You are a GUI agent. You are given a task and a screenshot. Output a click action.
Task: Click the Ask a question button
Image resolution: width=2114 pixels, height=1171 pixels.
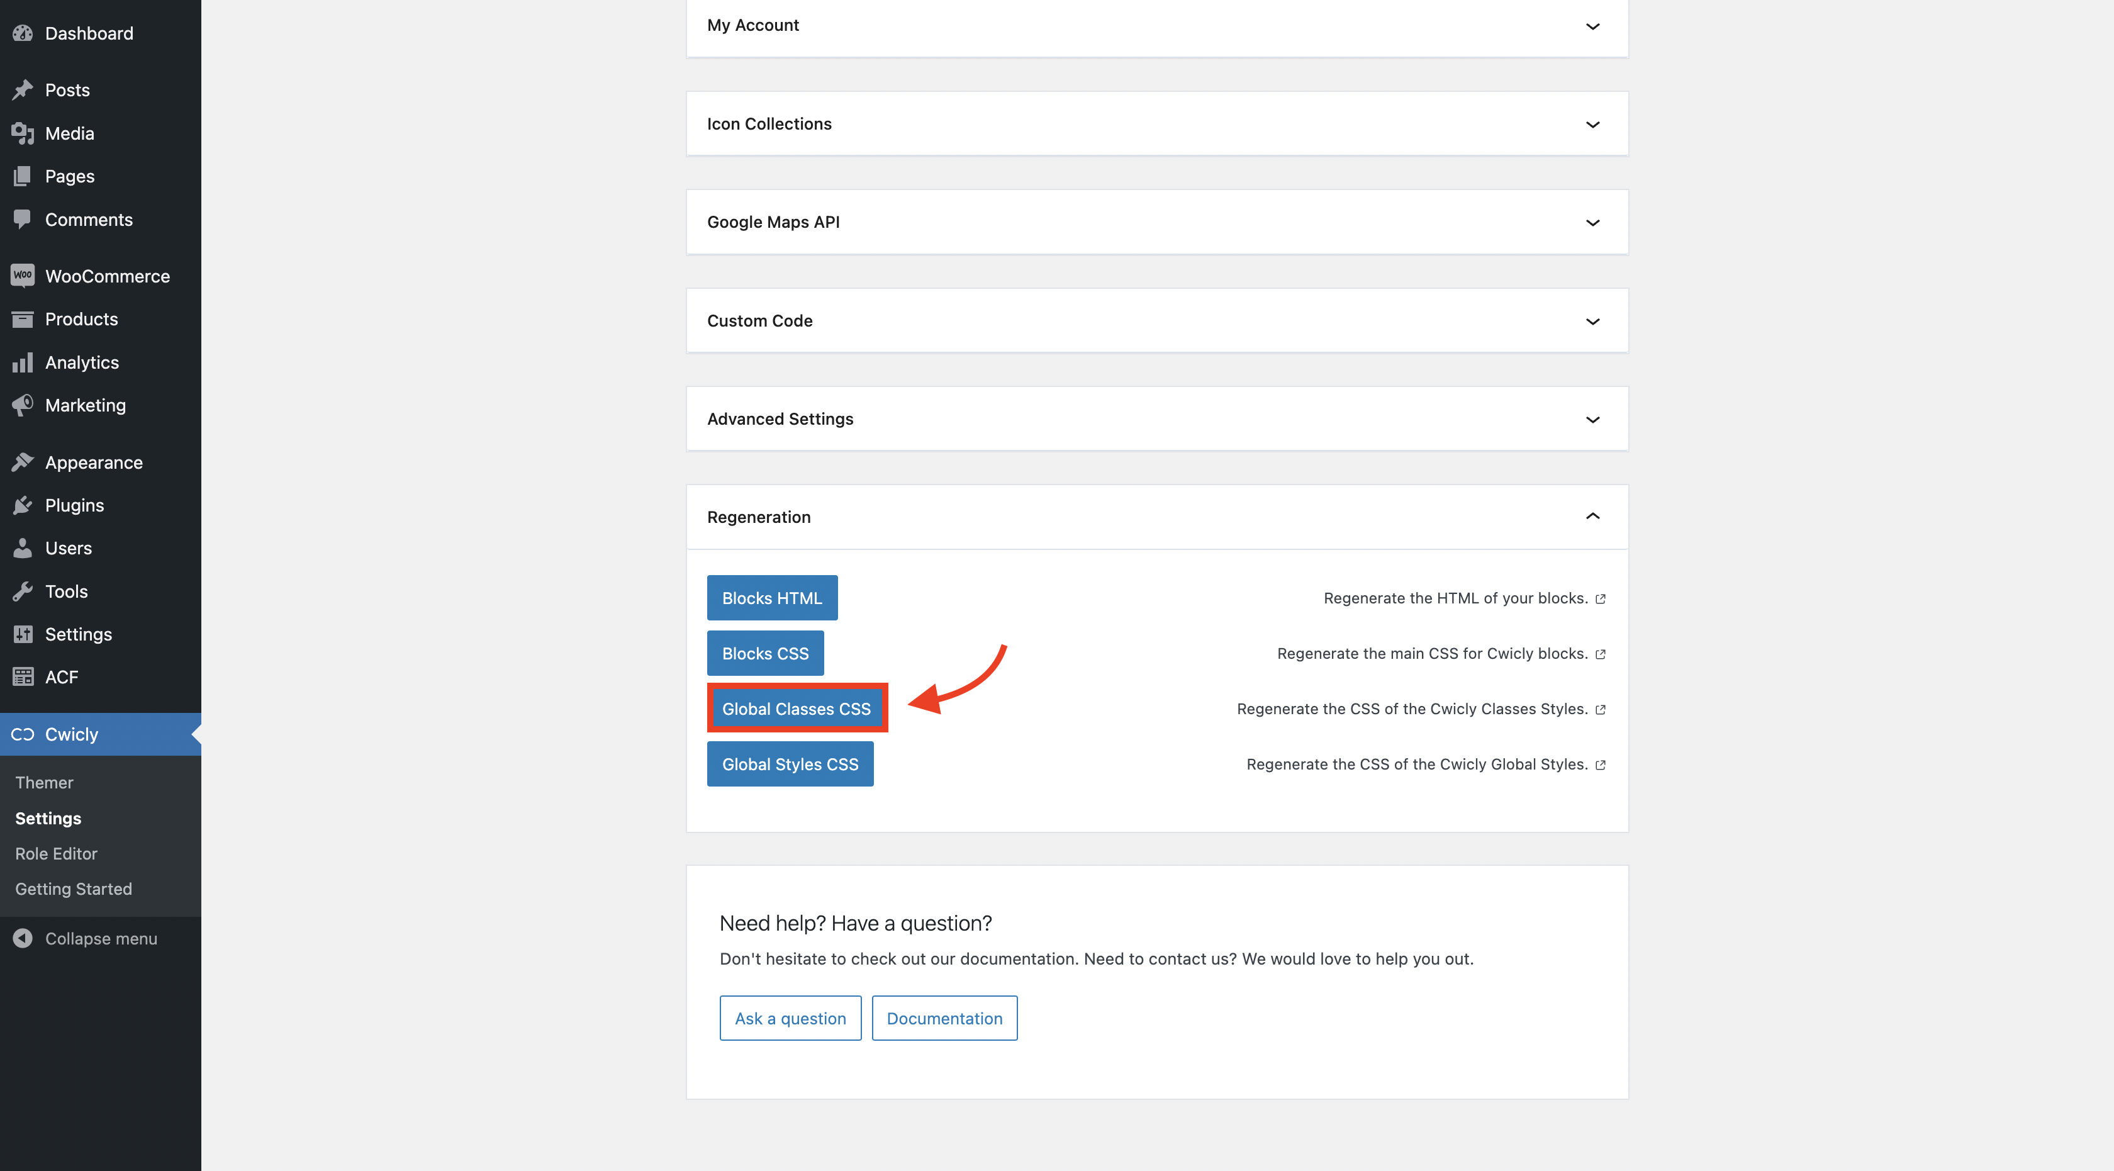click(790, 1018)
